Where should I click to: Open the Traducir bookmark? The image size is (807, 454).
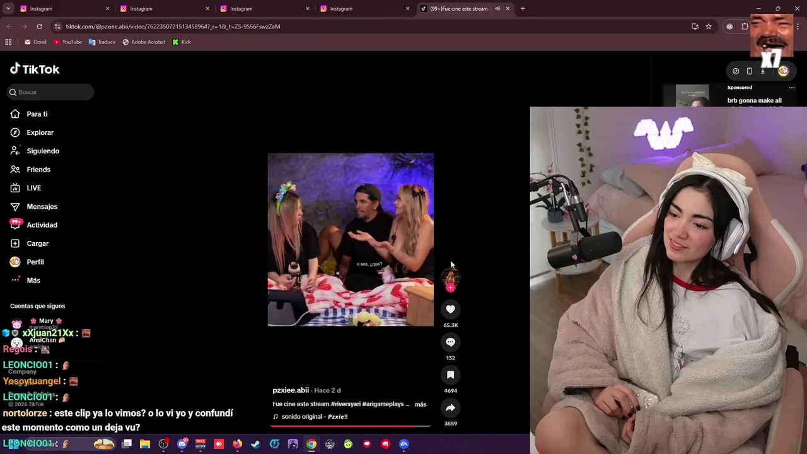(102, 42)
